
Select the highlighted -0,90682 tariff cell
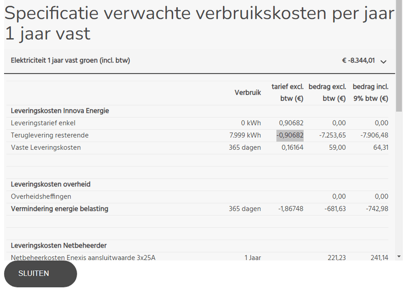pyautogui.click(x=290, y=136)
